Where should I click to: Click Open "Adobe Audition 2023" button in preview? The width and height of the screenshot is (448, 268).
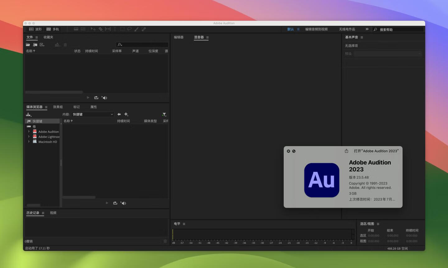[376, 151]
